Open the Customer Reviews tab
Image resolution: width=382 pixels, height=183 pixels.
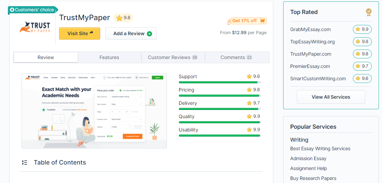coord(173,57)
